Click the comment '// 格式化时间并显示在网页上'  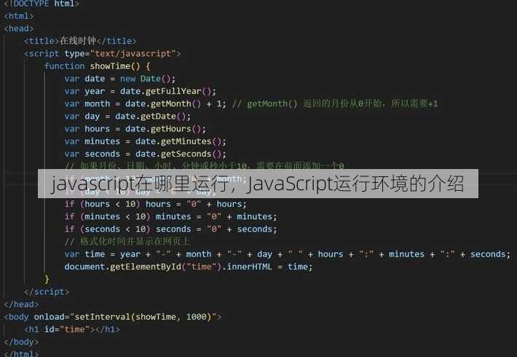127,241
